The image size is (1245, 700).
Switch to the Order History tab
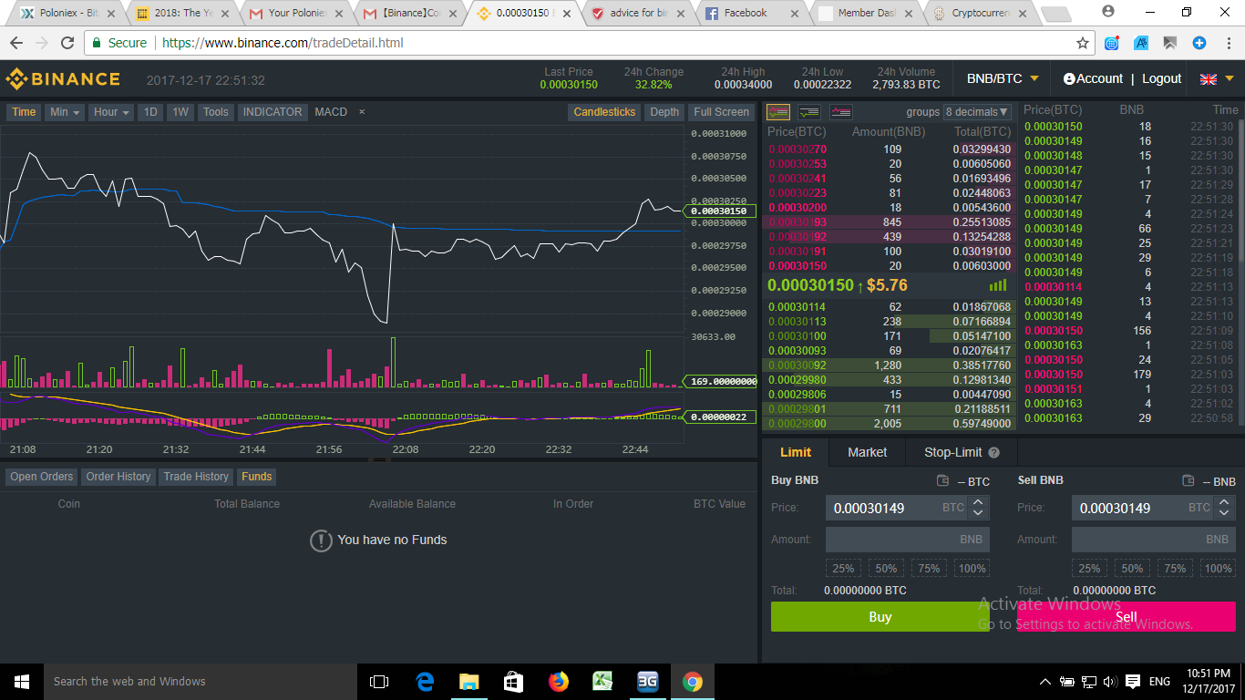coord(118,477)
